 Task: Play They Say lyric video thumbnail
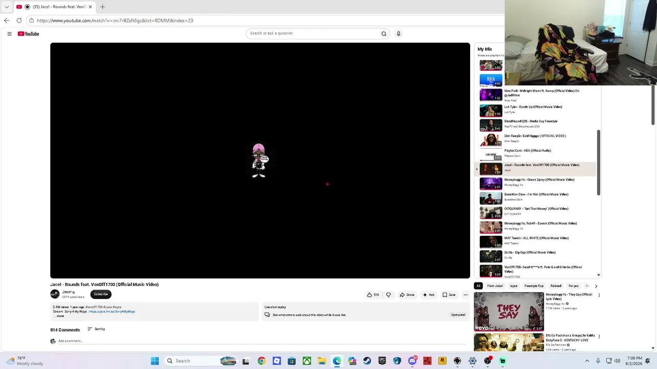point(509,312)
